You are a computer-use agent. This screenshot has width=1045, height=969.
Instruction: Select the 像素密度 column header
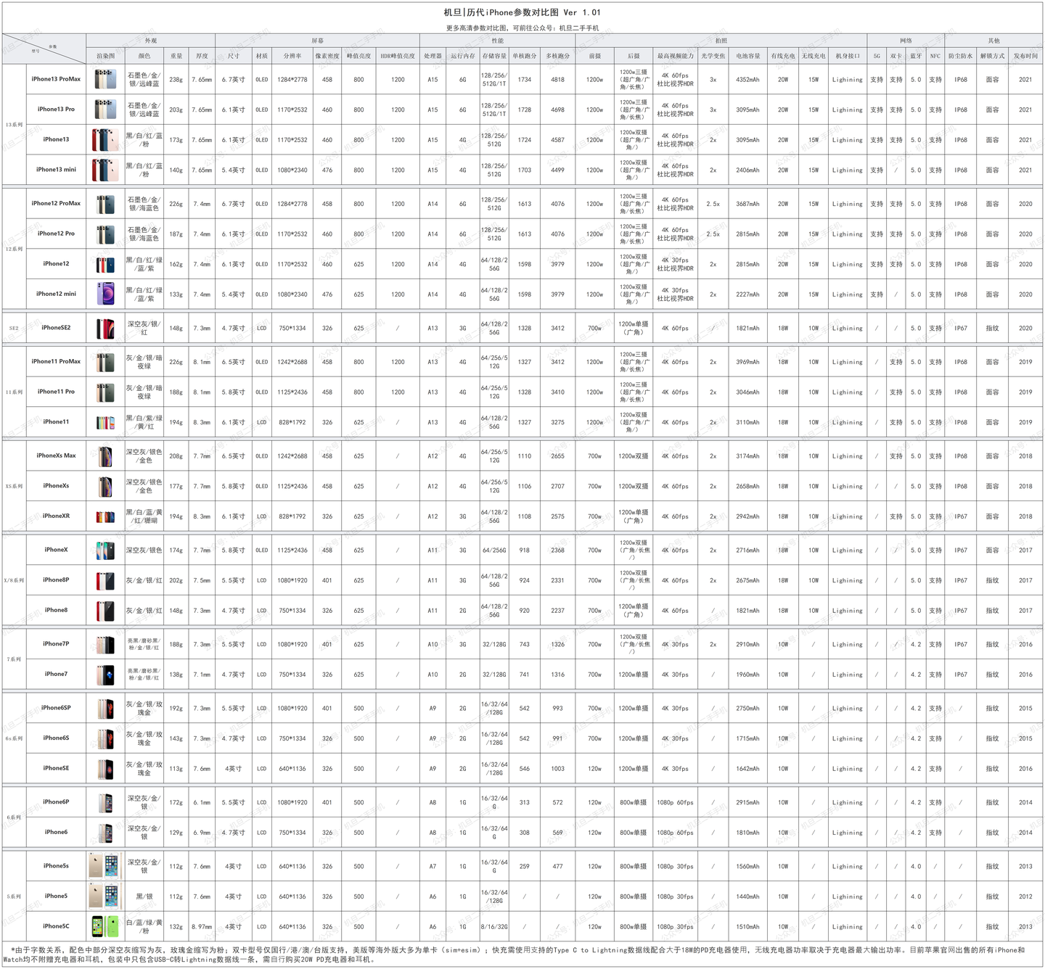(x=327, y=56)
